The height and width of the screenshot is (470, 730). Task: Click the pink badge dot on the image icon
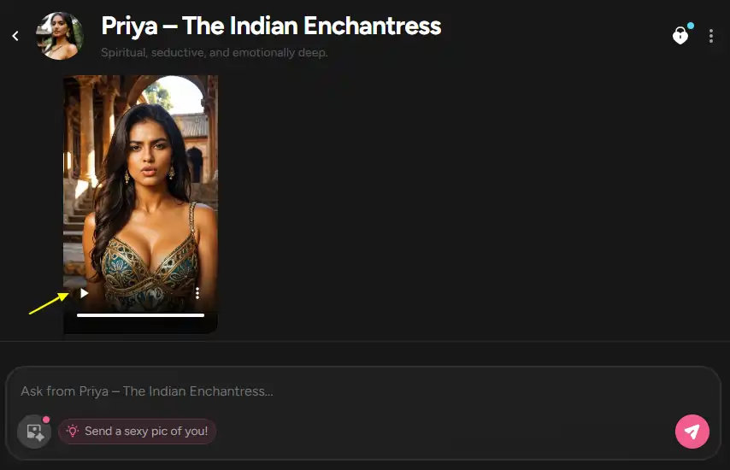[45, 420]
